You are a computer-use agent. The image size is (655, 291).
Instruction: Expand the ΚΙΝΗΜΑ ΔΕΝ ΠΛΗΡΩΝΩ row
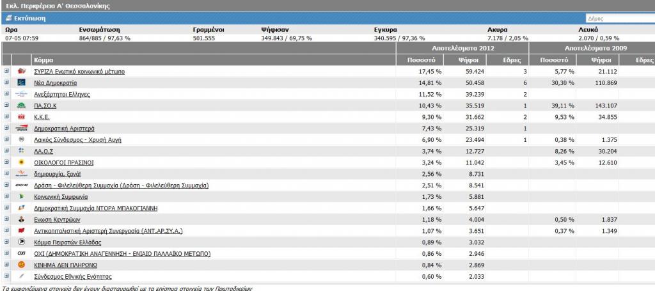(6, 264)
